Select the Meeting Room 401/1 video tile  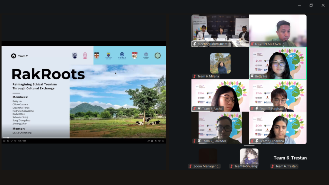220,31
